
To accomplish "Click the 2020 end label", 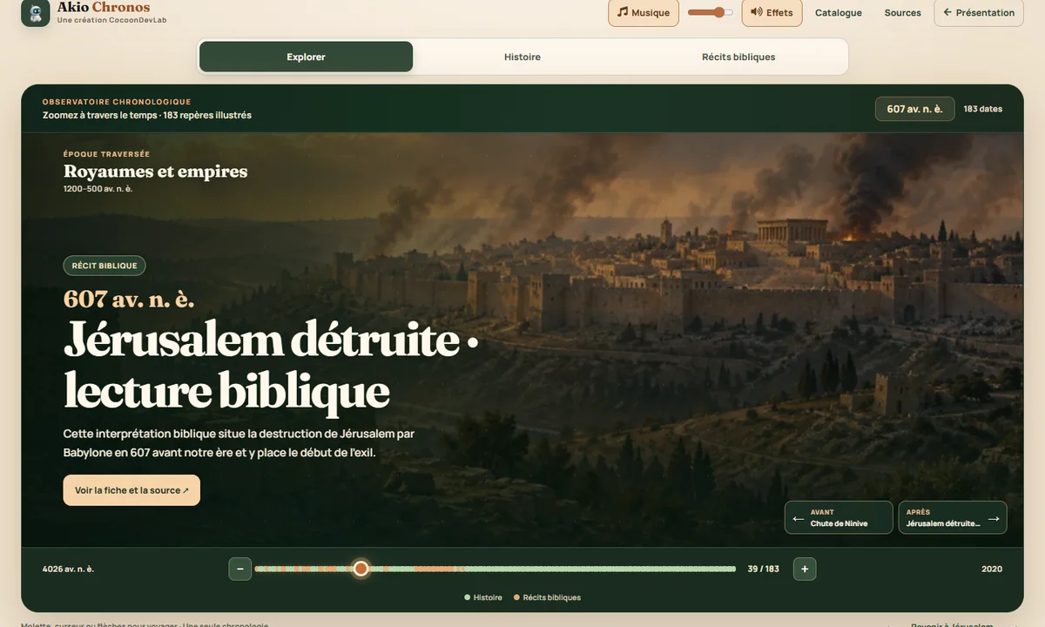I will [x=992, y=569].
